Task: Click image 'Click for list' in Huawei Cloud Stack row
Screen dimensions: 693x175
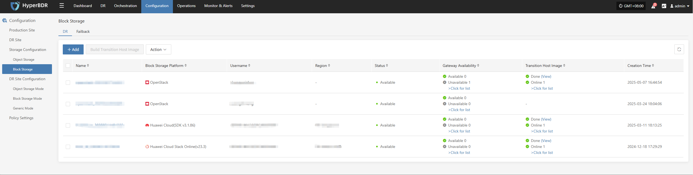Action: point(542,153)
